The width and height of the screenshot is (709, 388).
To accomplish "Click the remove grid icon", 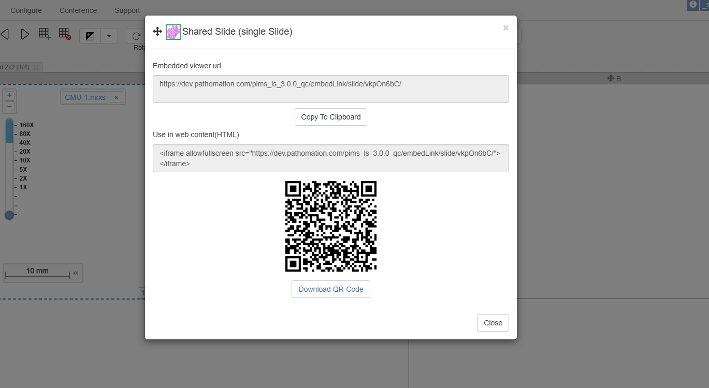I will pos(64,34).
